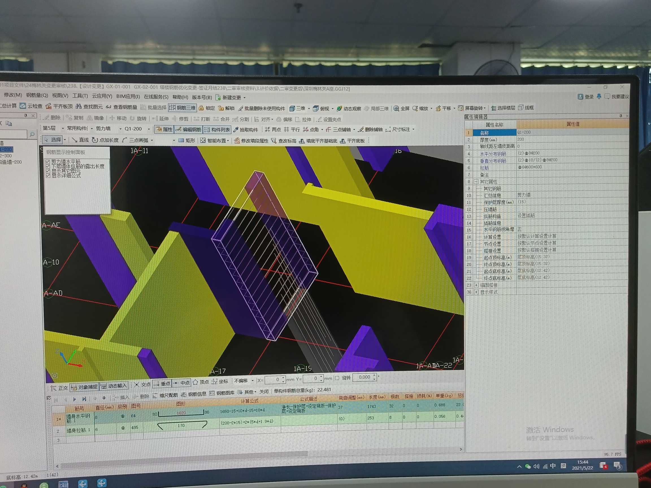Toggle 剪力墙水平筋 checkbox
Screen dimensions: 651x488
click(x=48, y=162)
